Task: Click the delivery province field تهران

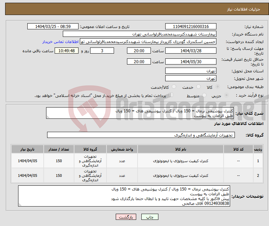Action: click(190, 71)
